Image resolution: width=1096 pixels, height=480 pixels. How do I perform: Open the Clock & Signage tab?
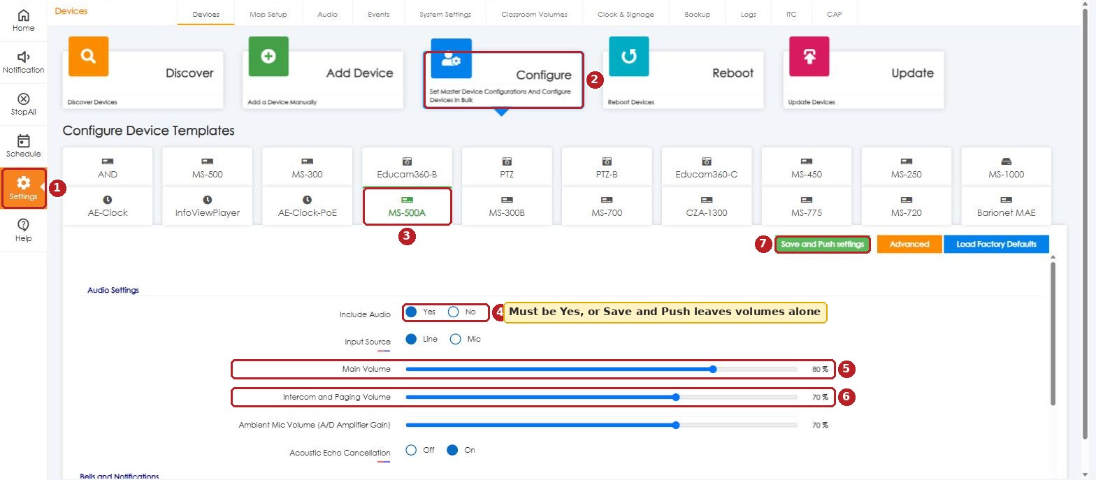tap(626, 14)
